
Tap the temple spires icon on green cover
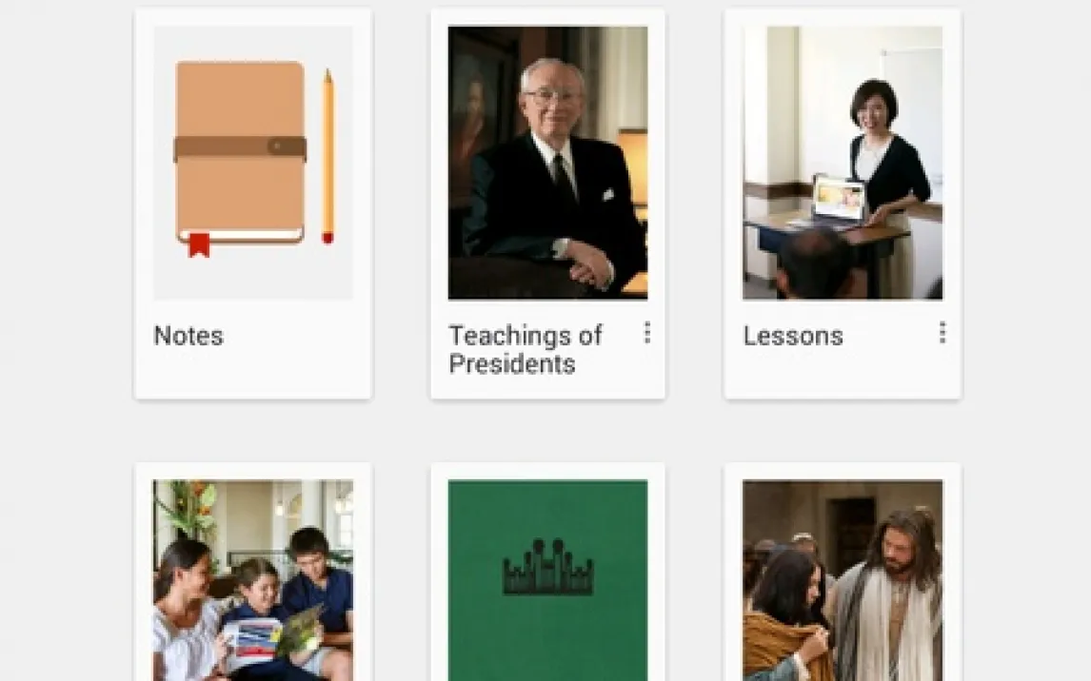(x=547, y=567)
